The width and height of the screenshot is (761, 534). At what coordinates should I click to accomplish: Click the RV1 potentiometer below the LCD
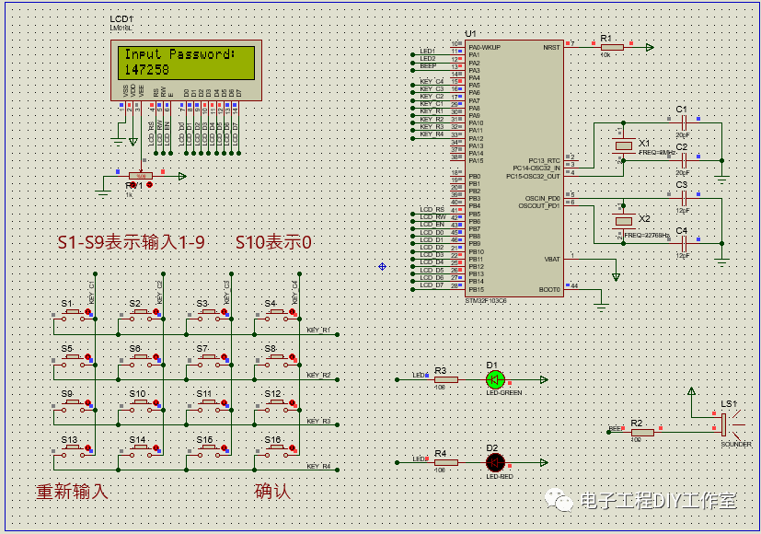[141, 175]
